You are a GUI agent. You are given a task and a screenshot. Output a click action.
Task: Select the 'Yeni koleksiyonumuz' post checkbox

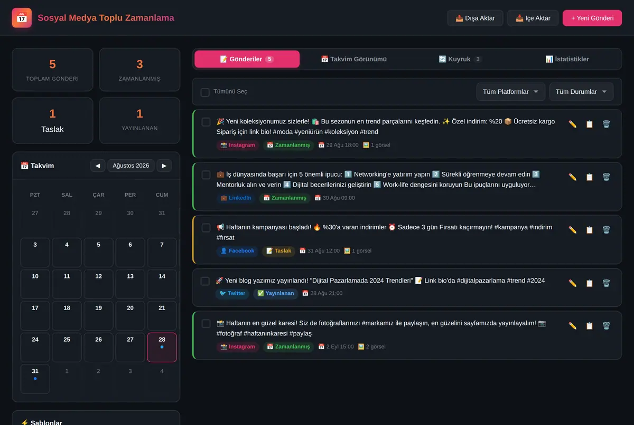coord(206,122)
